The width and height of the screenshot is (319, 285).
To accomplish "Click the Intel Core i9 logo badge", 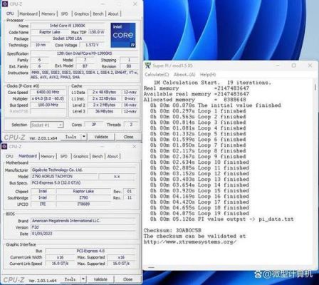I will 123,35.
